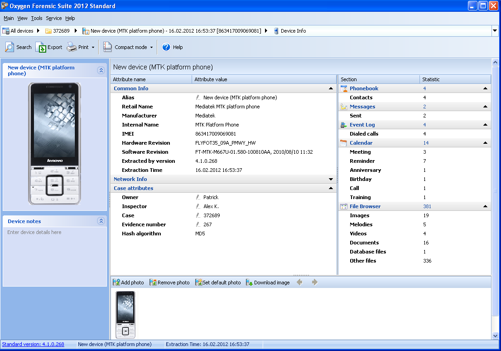
Task: Click the Device Info breadcrumb icon
Action: tap(276, 31)
